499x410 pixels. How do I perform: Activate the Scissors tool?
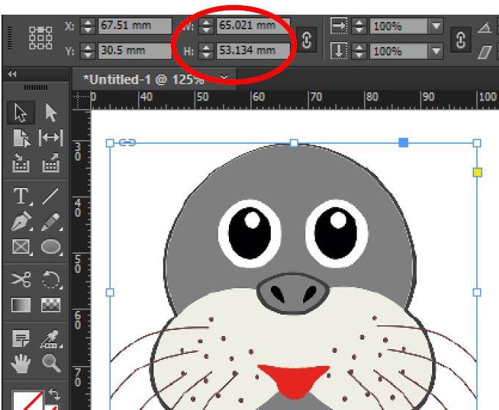coord(21,279)
